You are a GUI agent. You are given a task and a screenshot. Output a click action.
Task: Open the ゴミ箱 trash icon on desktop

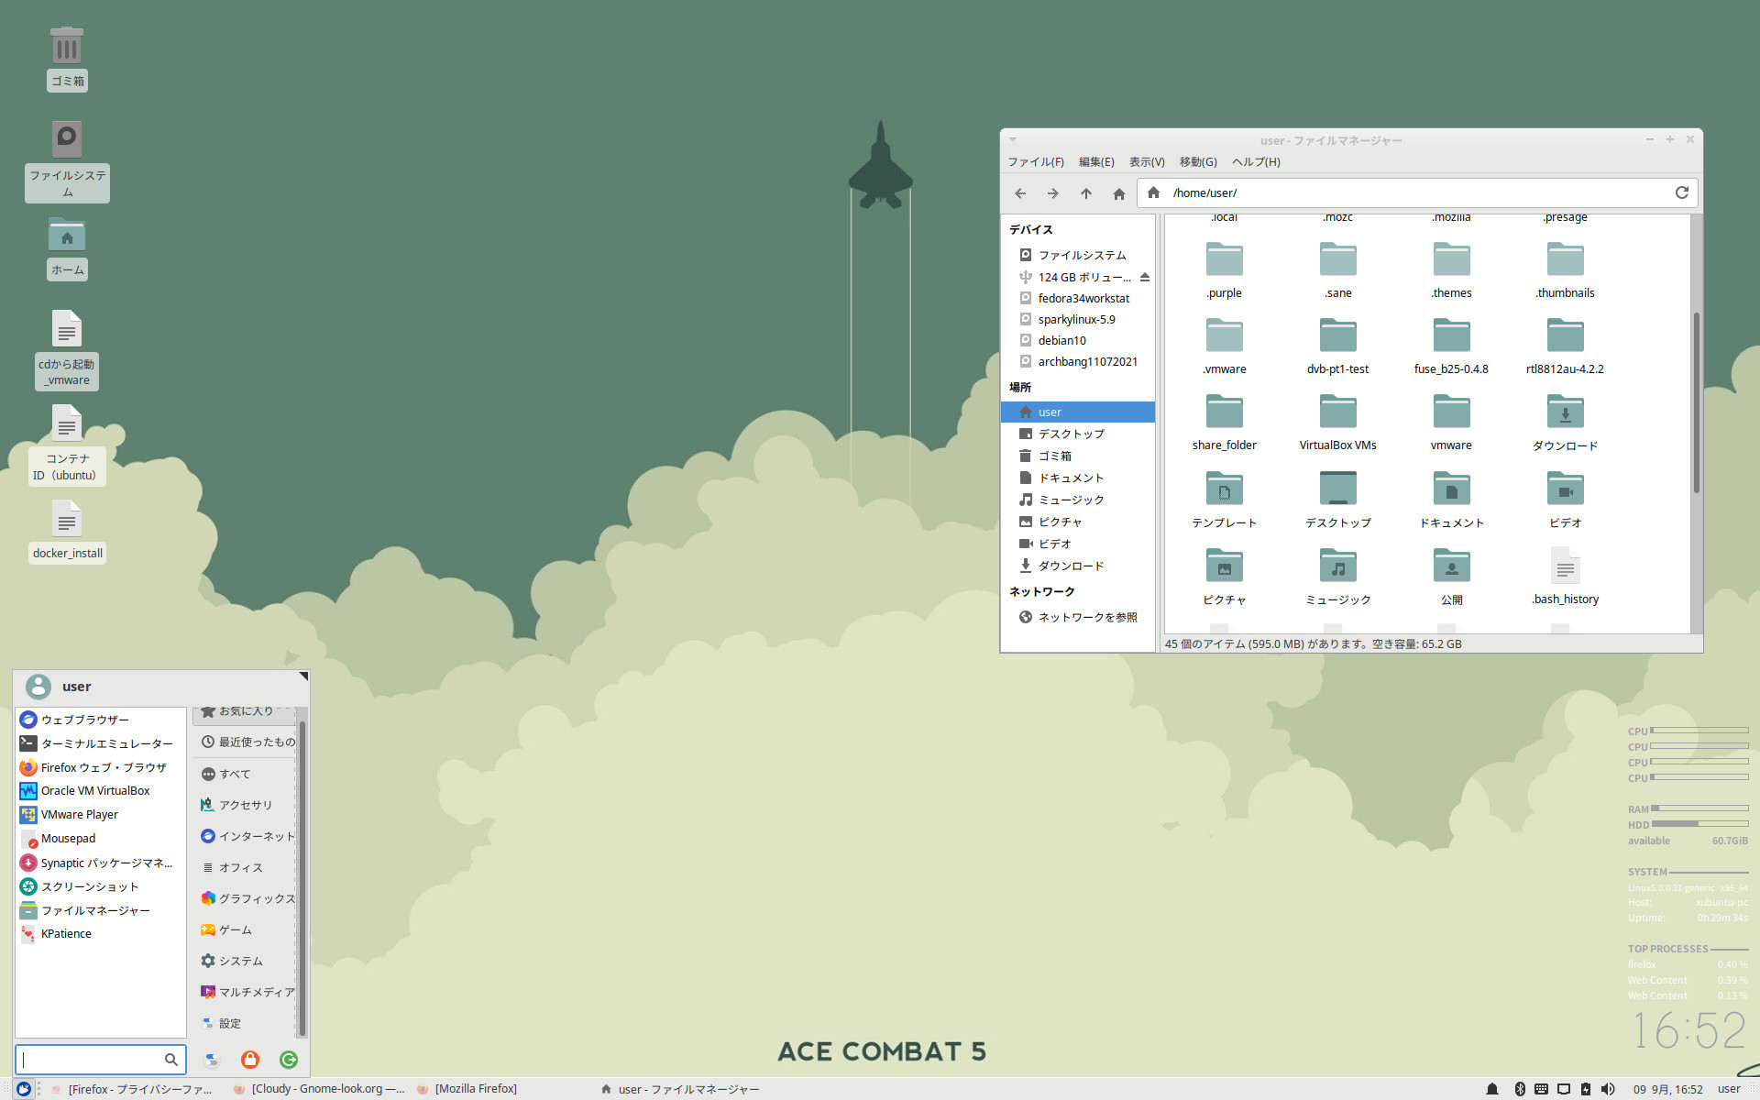(67, 58)
